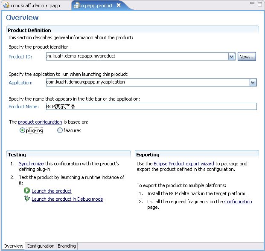Open the Configuration link in Exporting section

click(x=238, y=202)
